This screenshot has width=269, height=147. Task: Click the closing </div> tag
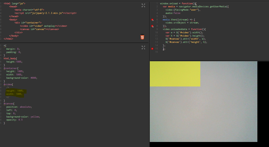coord(18,32)
